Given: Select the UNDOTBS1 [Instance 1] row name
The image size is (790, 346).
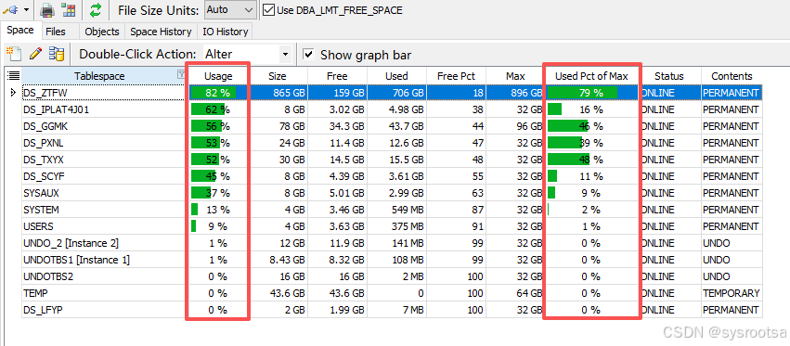Looking at the screenshot, I should (x=76, y=260).
